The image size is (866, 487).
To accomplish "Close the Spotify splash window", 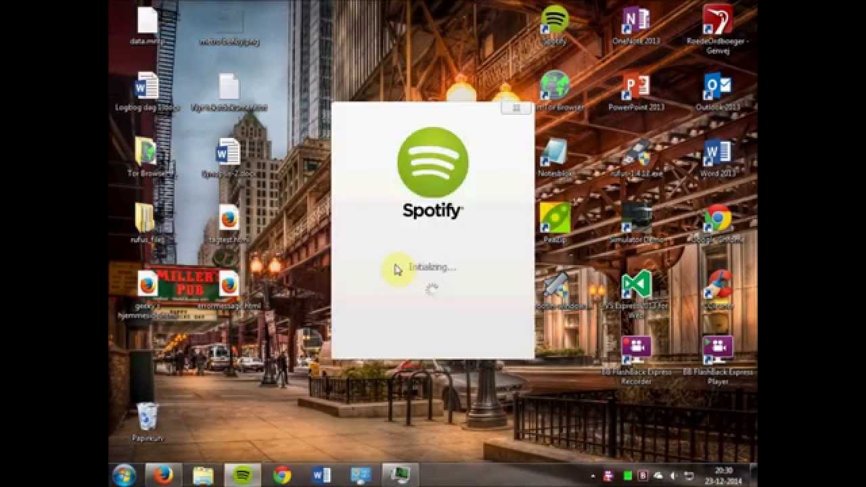I will (x=516, y=108).
